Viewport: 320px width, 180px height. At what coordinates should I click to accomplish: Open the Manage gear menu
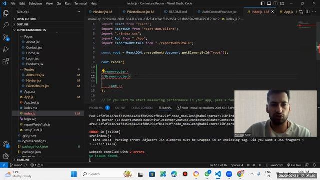[6, 156]
